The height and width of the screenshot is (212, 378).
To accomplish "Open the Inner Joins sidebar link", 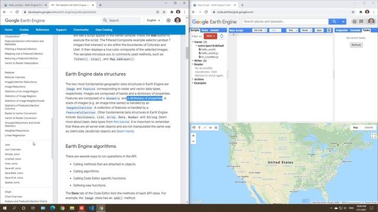I will tap(11, 164).
